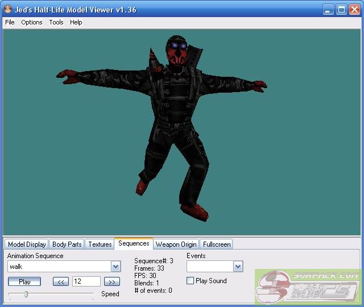Open the Help menu

click(x=76, y=22)
